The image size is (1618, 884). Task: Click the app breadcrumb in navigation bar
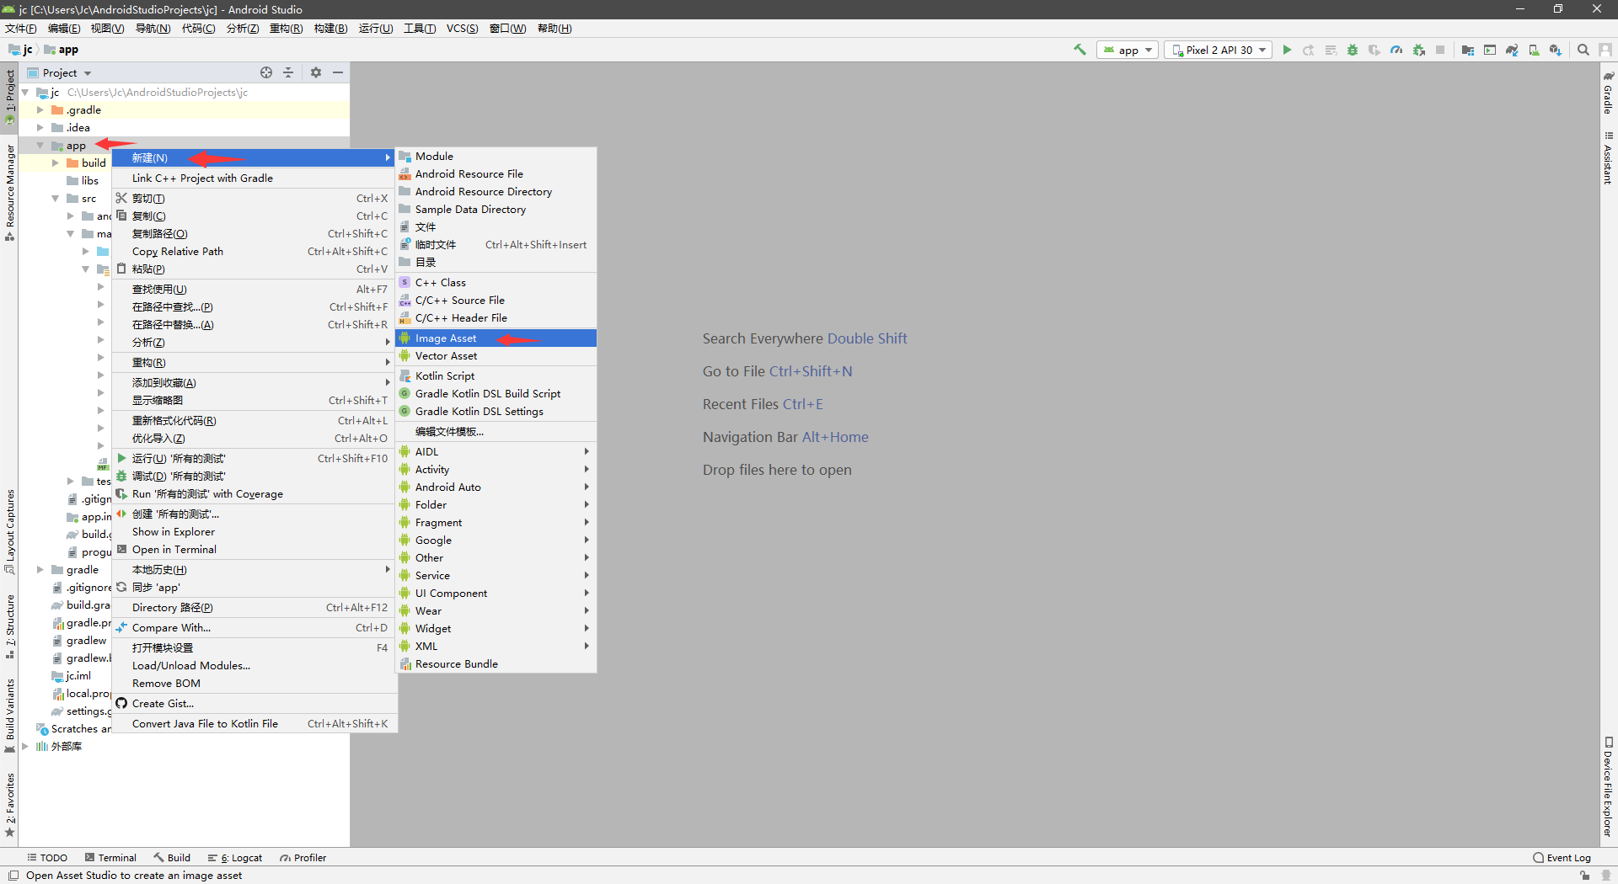(62, 50)
